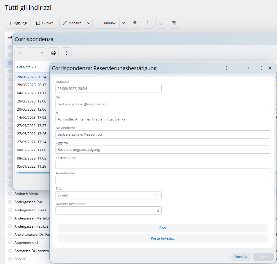Click the save disk icon in main toolbar
This screenshot has height=264, width=277.
pyautogui.click(x=174, y=23)
